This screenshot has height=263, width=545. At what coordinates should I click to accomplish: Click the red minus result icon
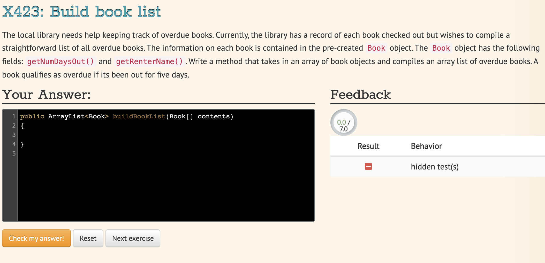pos(368,167)
